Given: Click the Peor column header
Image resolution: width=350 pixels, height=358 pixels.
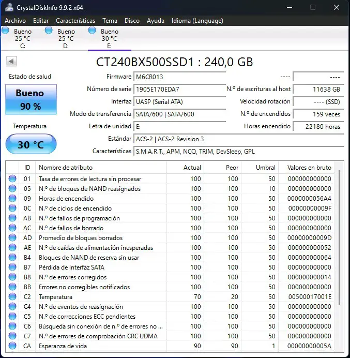Looking at the screenshot, I should coord(223,168).
